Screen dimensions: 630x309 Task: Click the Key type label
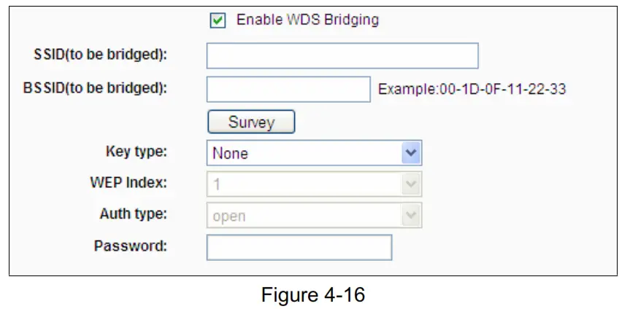(136, 152)
